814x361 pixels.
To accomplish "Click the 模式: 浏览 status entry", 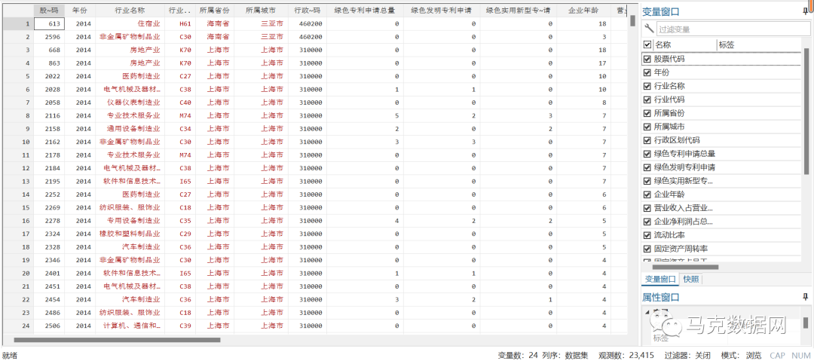I will (742, 355).
